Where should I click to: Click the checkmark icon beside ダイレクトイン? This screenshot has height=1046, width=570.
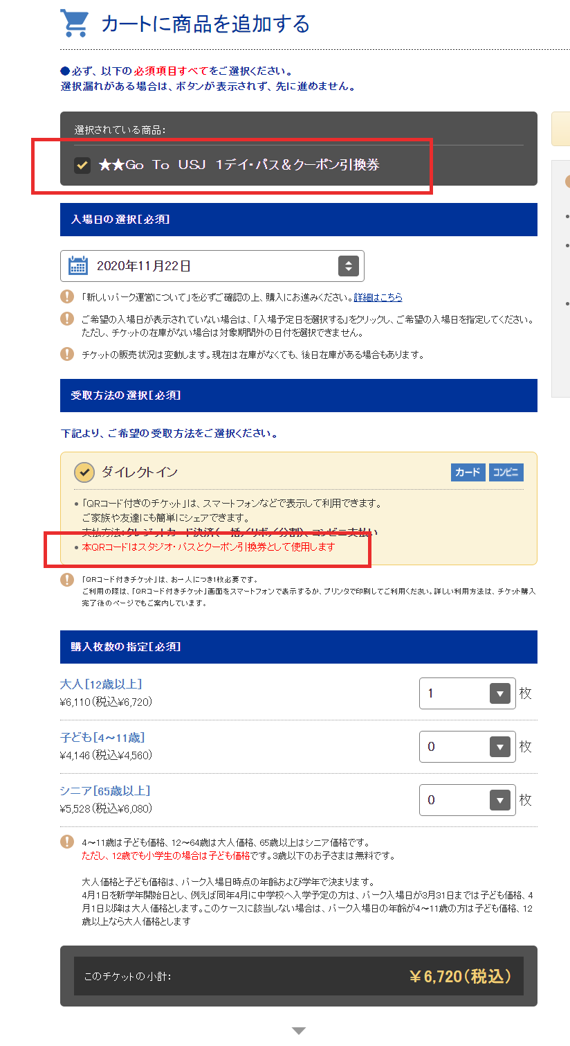84,472
